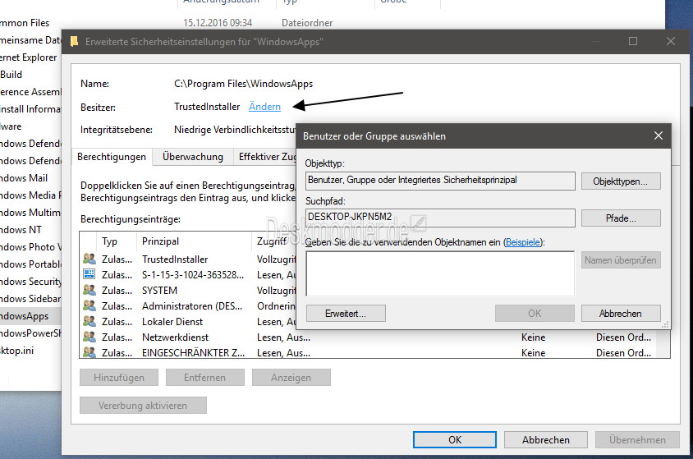Click the folder icon in the WindowsApps title bar
Image resolution: width=693 pixels, height=459 pixels.
tap(74, 42)
